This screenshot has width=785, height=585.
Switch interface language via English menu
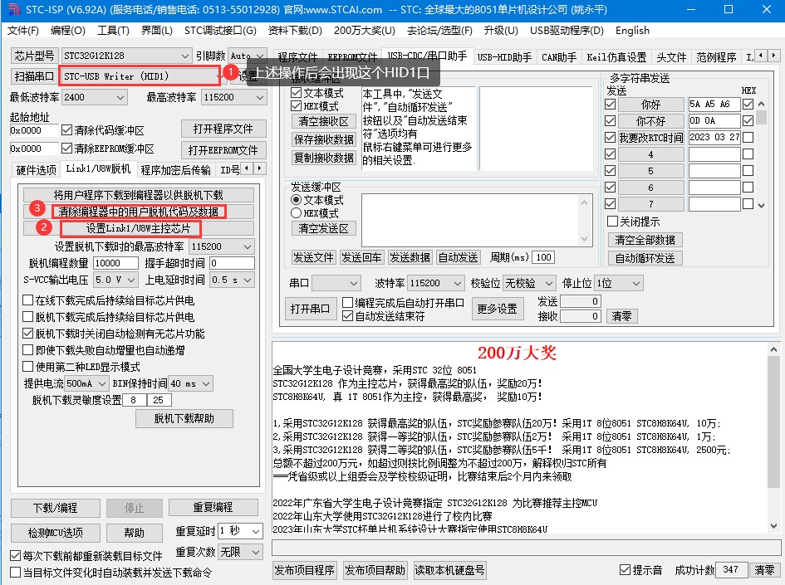tap(632, 31)
